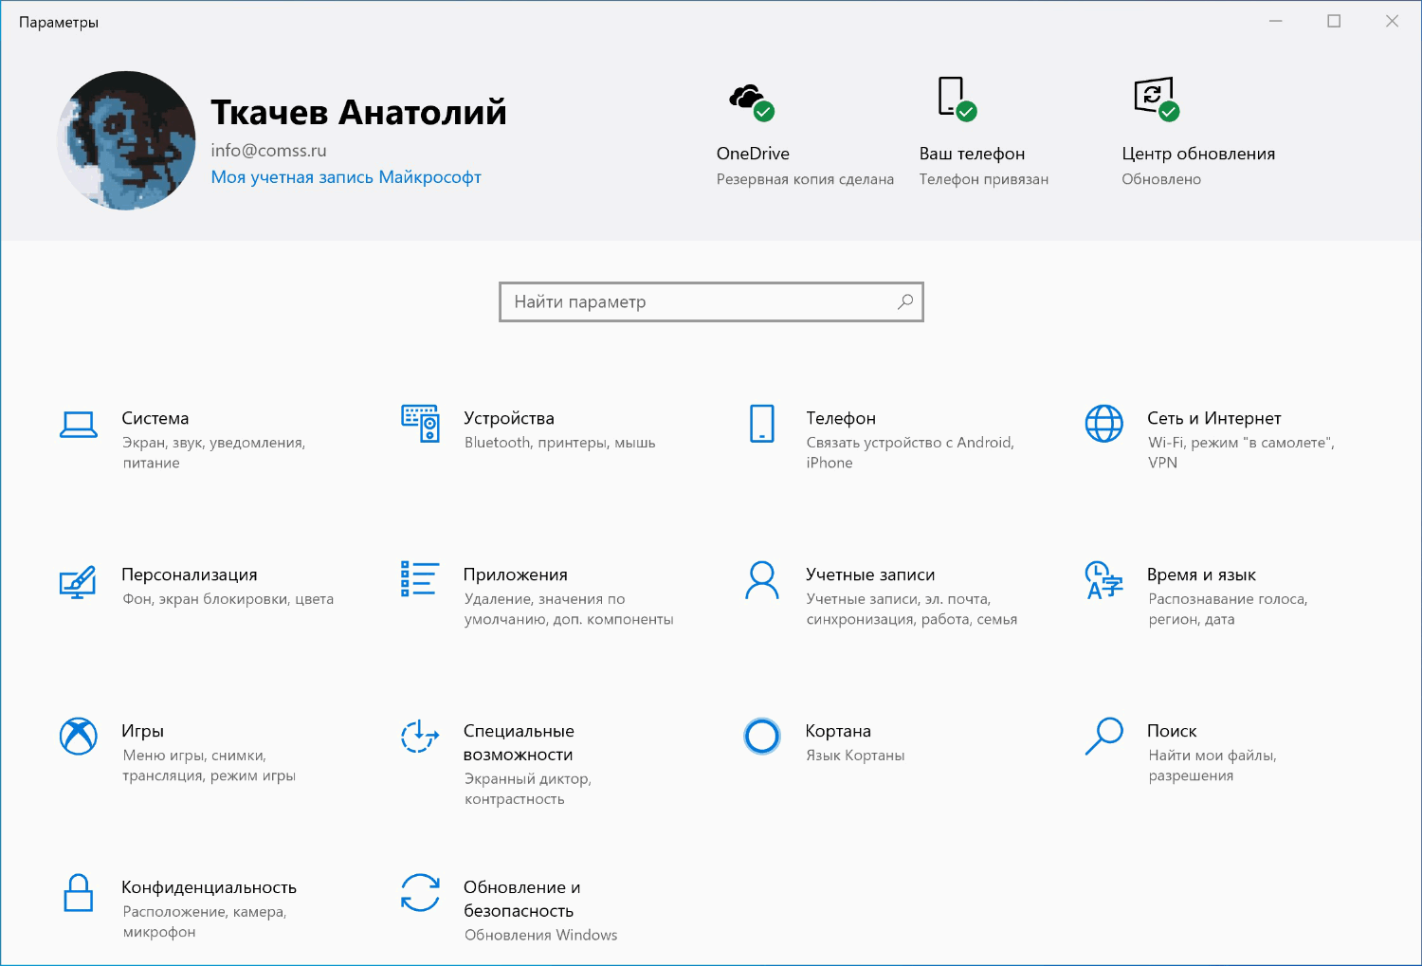
Task: Click the Телефон category title
Action: point(841,418)
